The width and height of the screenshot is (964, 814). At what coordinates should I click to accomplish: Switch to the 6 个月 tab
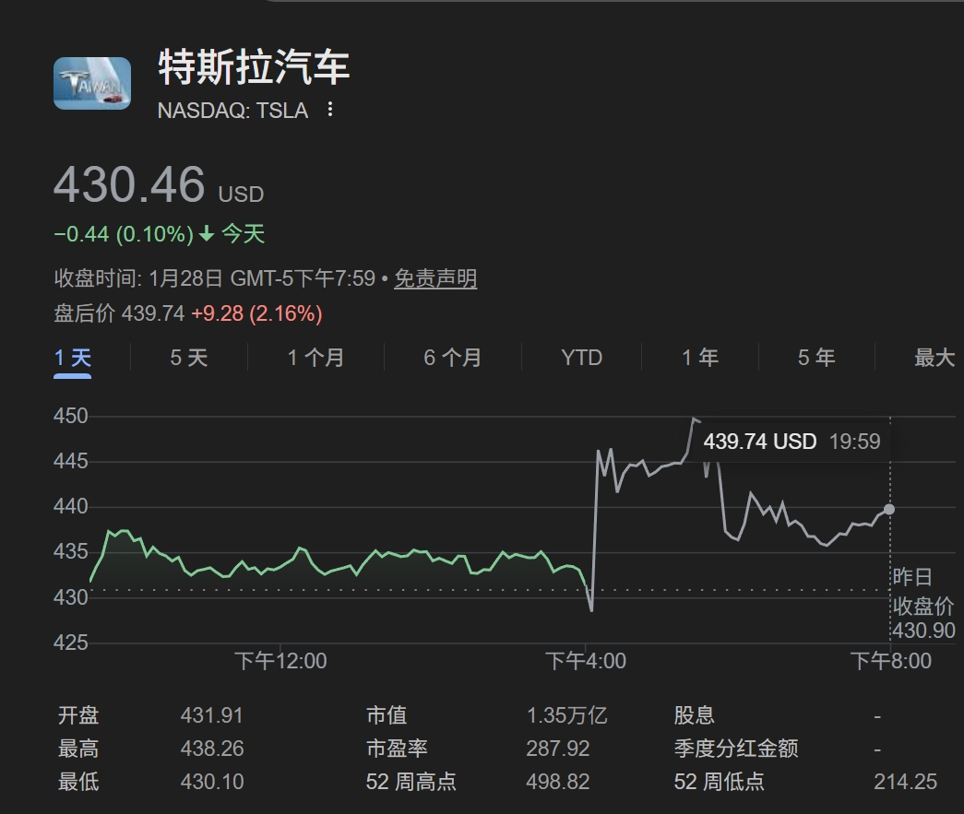pyautogui.click(x=452, y=358)
